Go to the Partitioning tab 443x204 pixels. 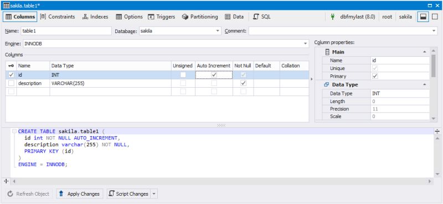click(x=200, y=17)
